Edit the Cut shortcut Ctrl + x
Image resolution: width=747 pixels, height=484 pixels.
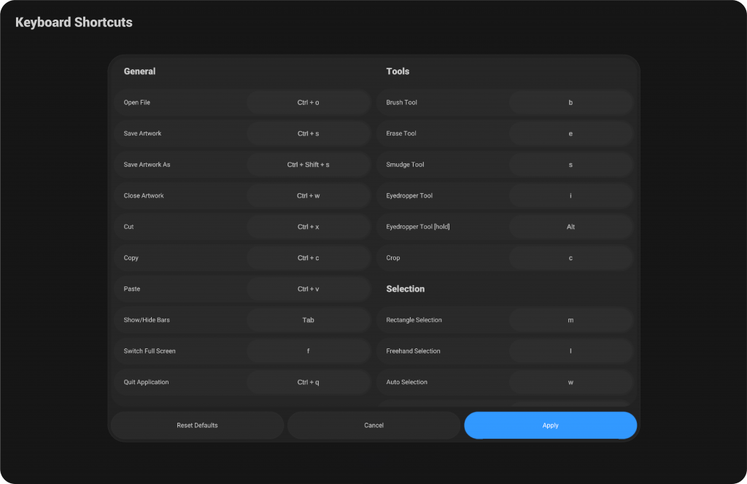tap(308, 227)
